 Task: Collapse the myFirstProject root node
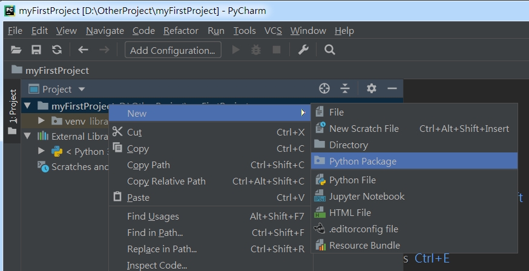click(27, 106)
